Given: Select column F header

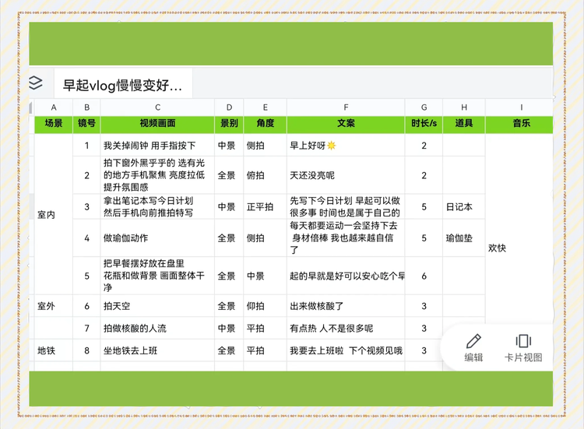Looking at the screenshot, I should [x=346, y=107].
